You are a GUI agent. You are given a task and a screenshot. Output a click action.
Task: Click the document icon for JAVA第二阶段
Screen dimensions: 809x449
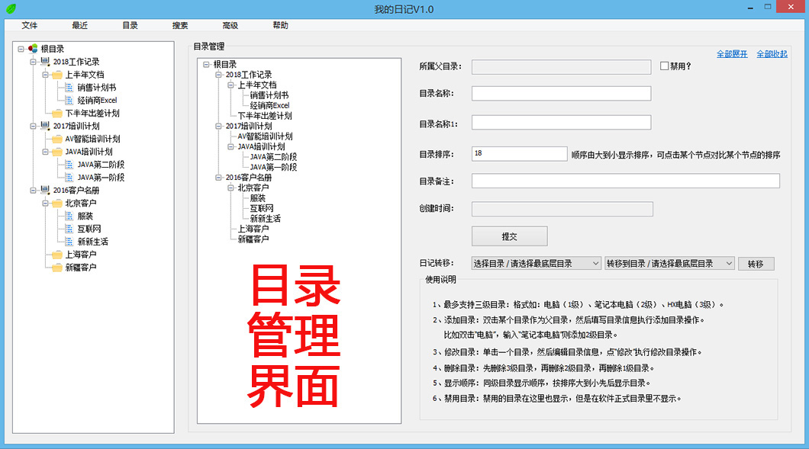(x=69, y=165)
